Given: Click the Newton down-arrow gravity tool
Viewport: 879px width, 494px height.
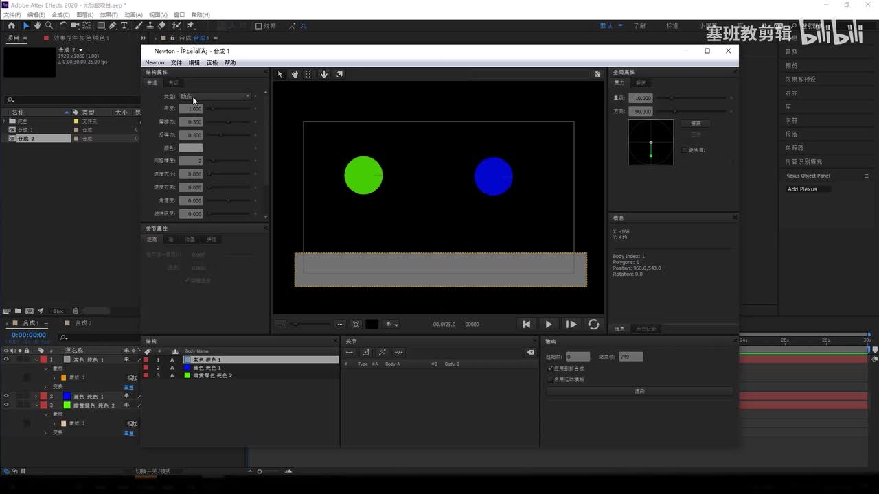Looking at the screenshot, I should (324, 74).
